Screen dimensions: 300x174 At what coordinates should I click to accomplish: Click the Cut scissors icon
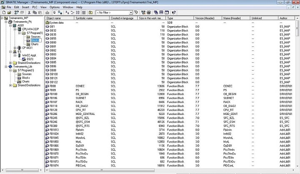pos(29,12)
